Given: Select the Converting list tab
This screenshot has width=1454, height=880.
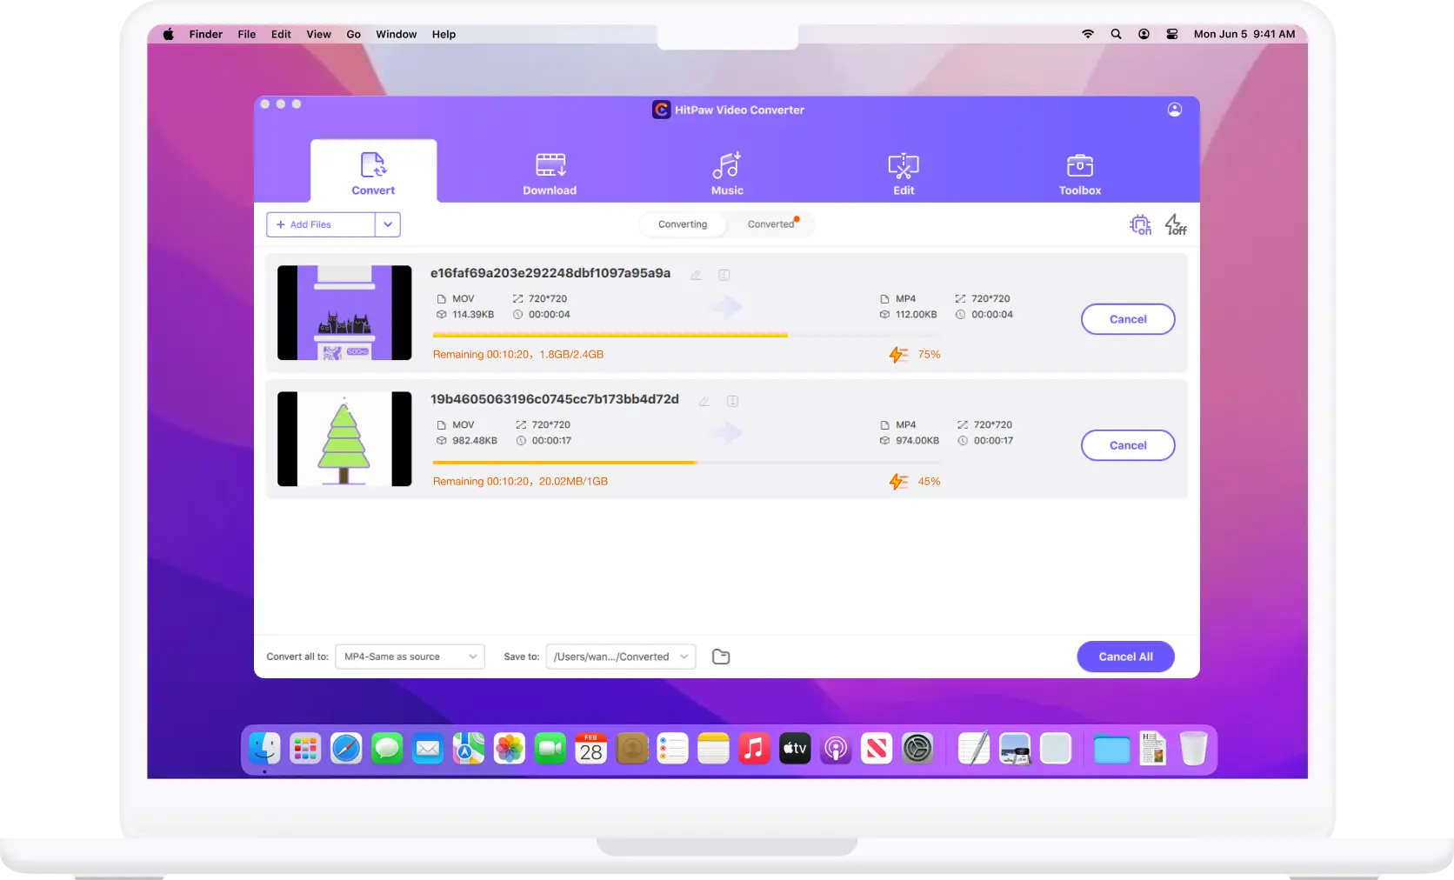Looking at the screenshot, I should [683, 224].
